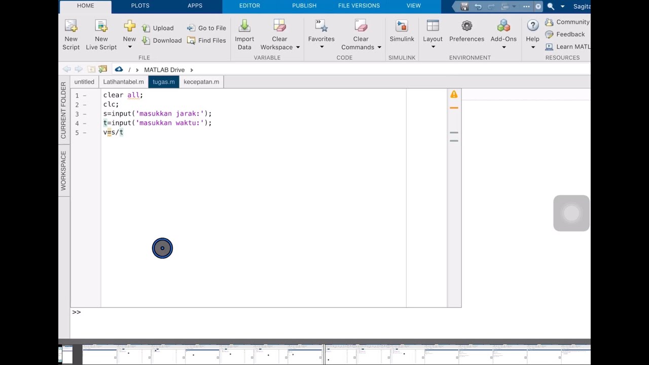This screenshot has width=649, height=365.
Task: Expand the Add-Ons dropdown arrow
Action: 503,47
